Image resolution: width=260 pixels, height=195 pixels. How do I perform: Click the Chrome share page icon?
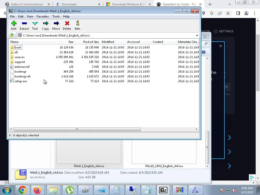tap(220, 13)
